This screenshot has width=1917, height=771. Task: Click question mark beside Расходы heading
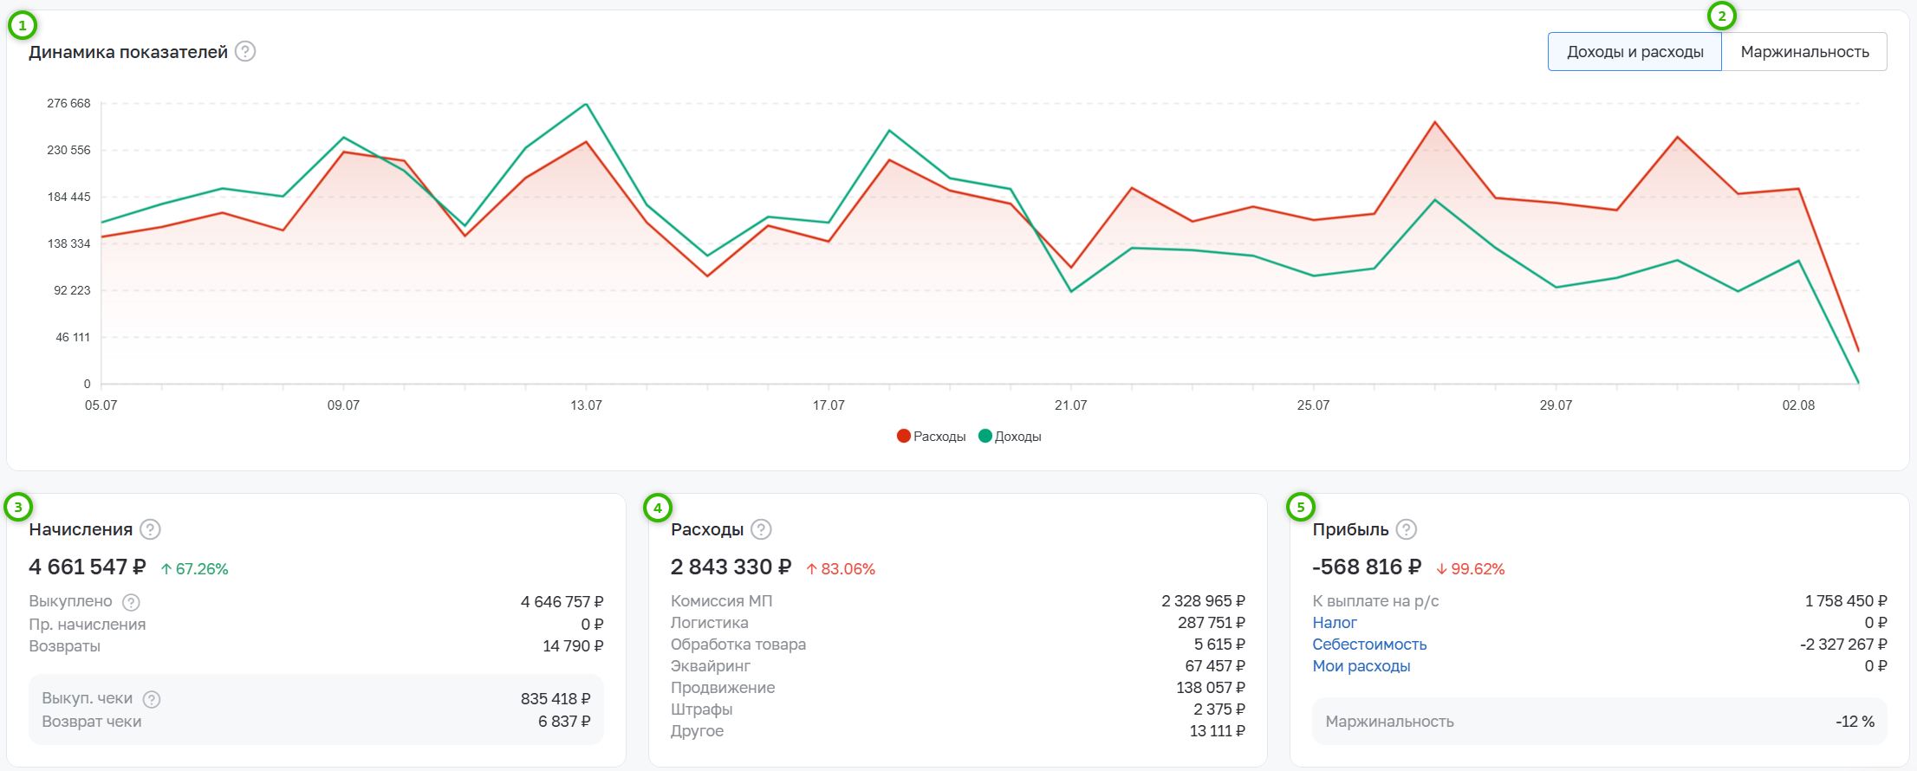coord(761,529)
